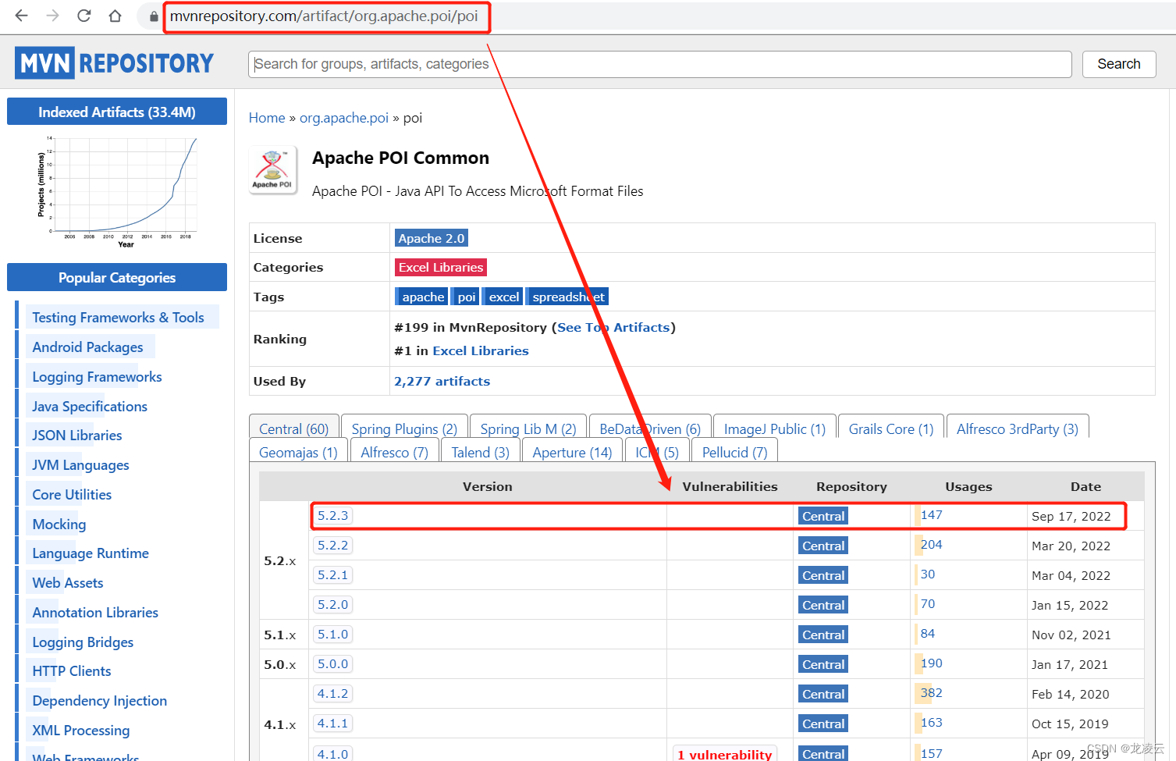Open Dependency Injection category
1176x761 pixels.
pyautogui.click(x=99, y=701)
